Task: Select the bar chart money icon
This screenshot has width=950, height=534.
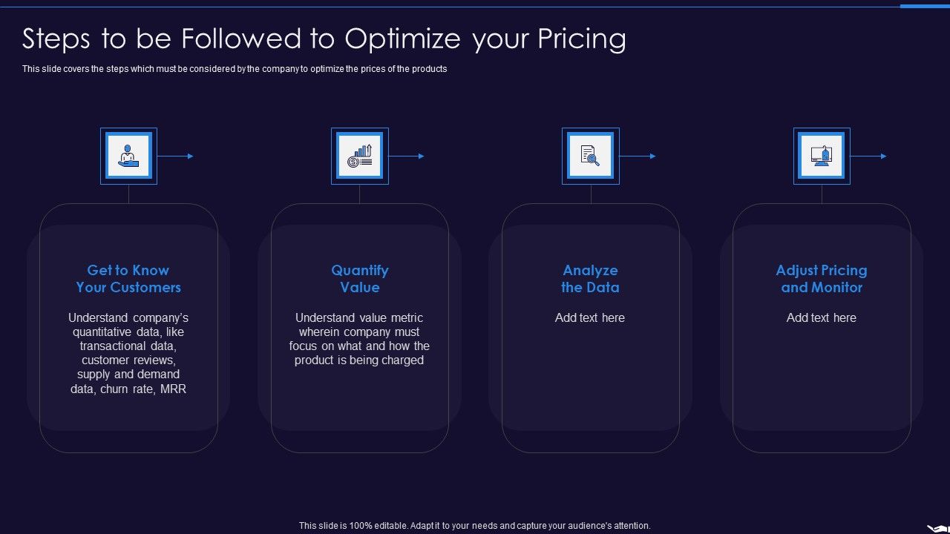Action: pyautogui.click(x=360, y=156)
